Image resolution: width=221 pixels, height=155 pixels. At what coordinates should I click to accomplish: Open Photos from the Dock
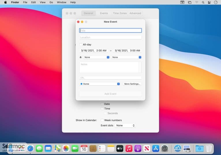[x=66, y=149]
